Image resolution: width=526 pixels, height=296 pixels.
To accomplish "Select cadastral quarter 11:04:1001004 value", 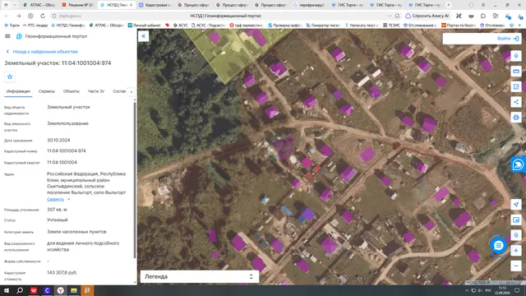I will coord(62,163).
